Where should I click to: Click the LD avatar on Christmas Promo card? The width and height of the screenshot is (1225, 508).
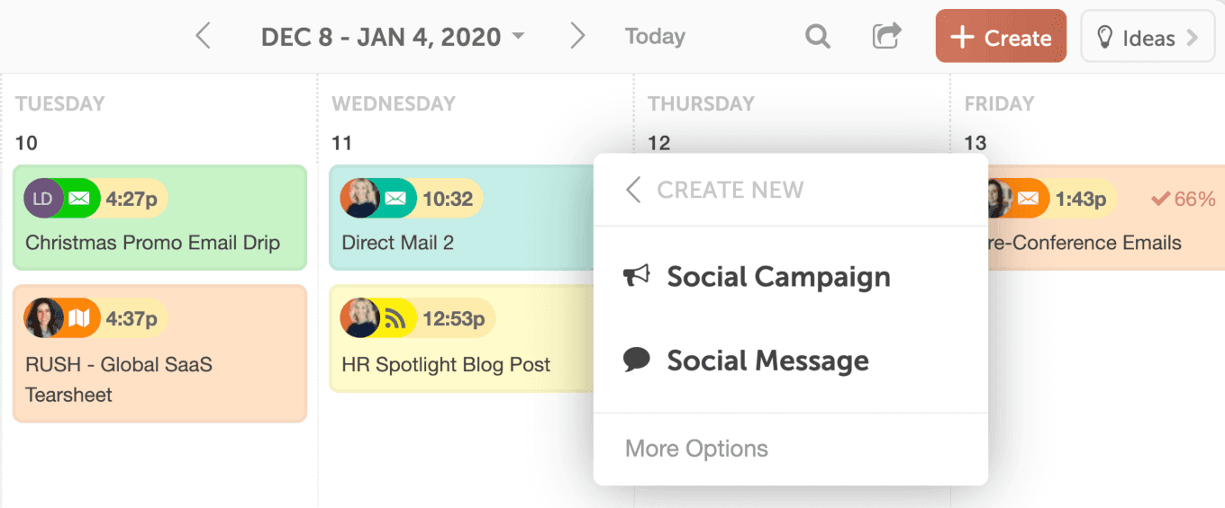point(43,199)
